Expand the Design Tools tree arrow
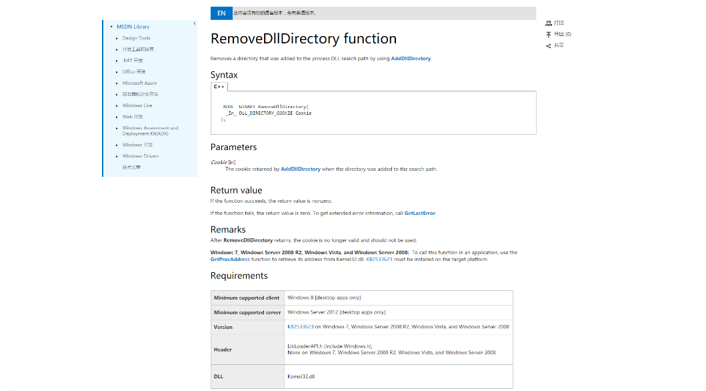The height and width of the screenshot is (391, 706). tap(117, 38)
